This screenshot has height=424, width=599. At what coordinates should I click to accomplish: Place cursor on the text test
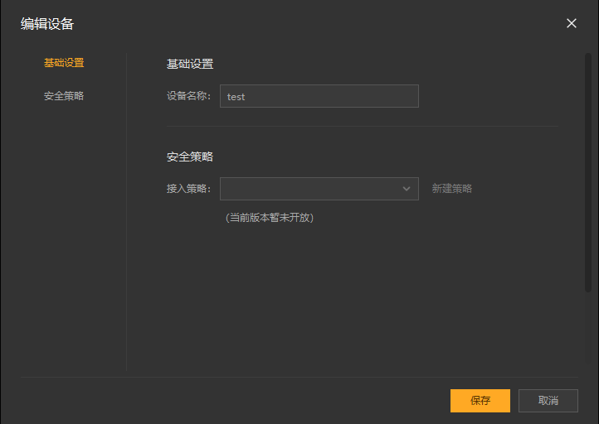coord(236,97)
